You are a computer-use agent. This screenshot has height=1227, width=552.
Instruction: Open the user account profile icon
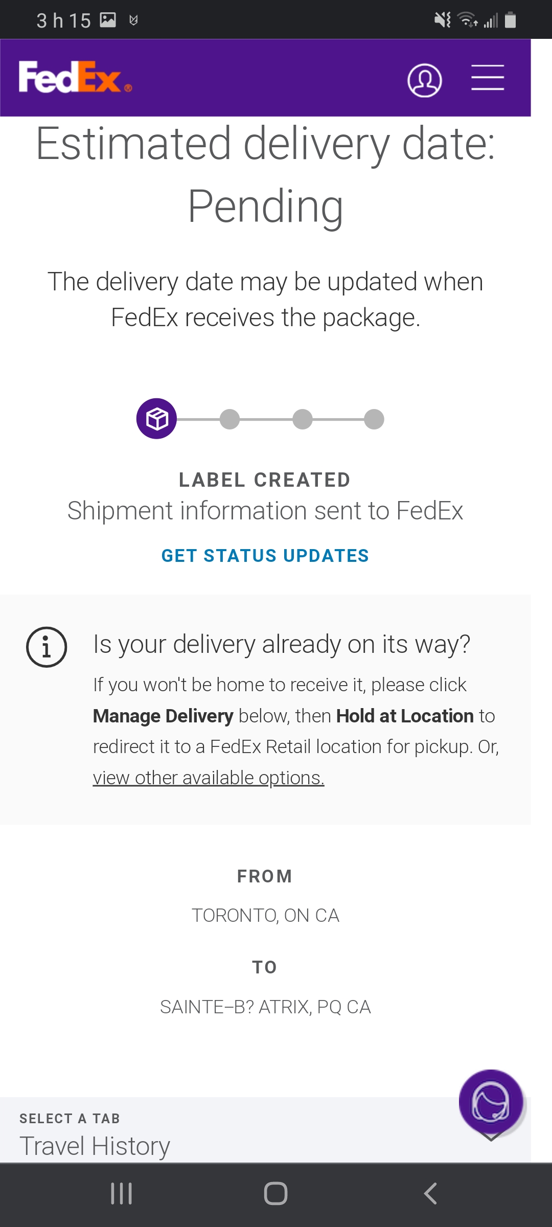[x=424, y=80]
